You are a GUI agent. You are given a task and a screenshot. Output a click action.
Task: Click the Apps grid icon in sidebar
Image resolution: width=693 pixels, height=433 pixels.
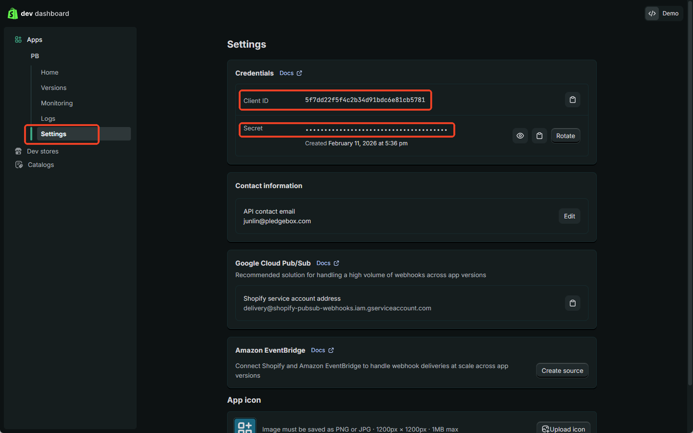[x=18, y=40]
